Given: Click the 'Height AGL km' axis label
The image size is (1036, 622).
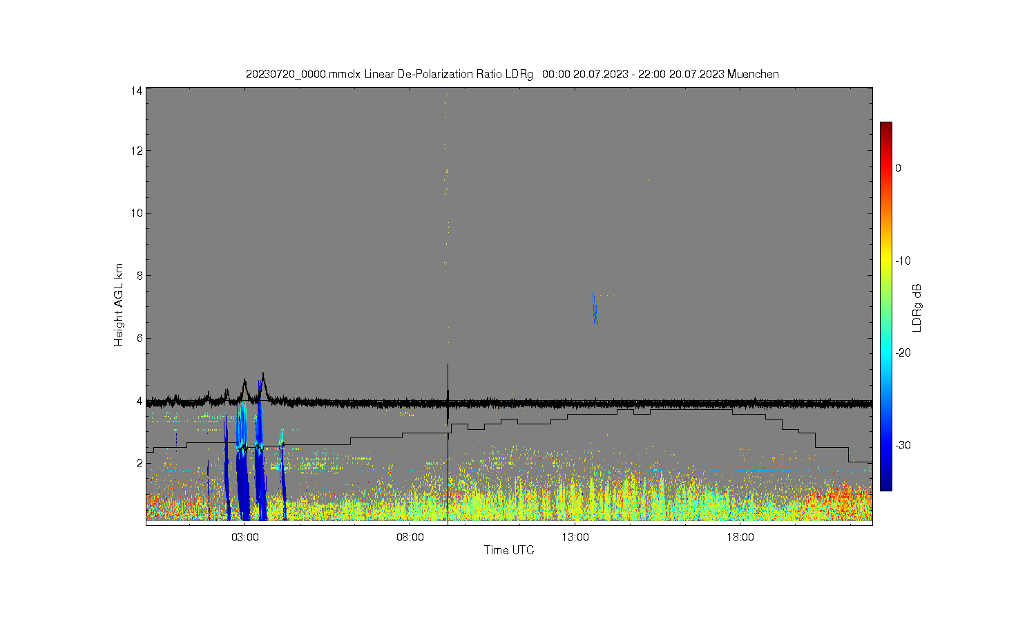Looking at the screenshot, I should tap(119, 305).
